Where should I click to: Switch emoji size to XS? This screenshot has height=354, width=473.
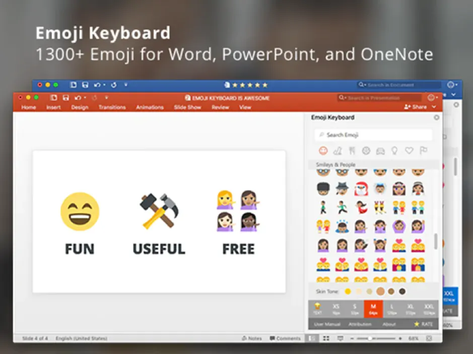point(336,308)
